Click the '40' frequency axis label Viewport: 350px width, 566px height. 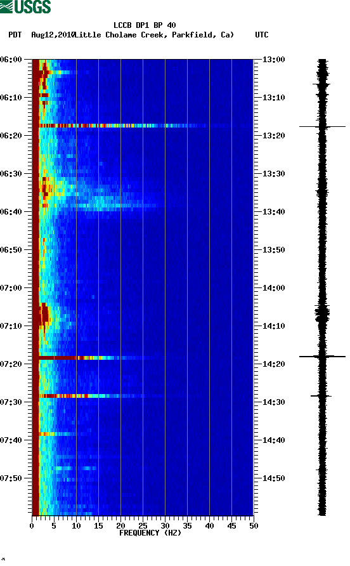pyautogui.click(x=210, y=526)
